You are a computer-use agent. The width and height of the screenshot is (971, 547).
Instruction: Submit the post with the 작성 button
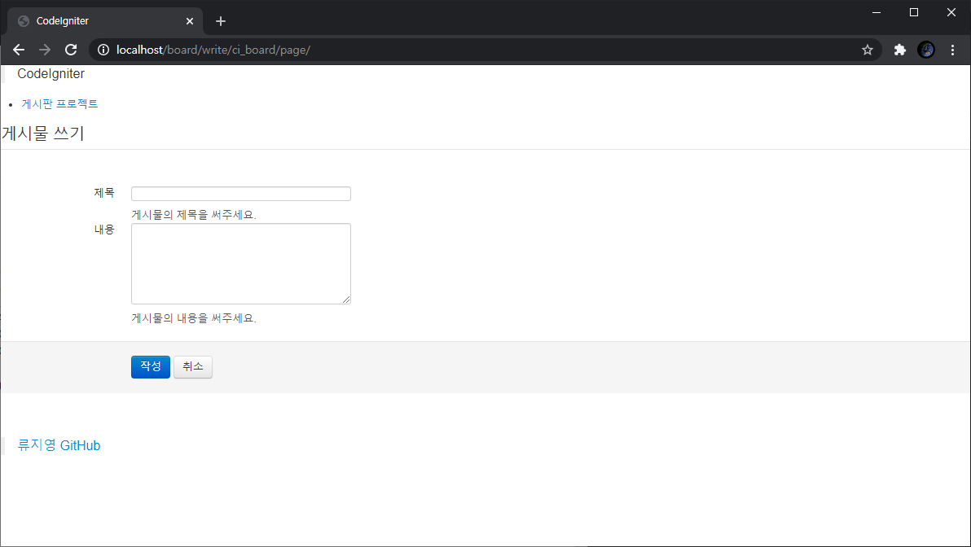[x=150, y=366]
